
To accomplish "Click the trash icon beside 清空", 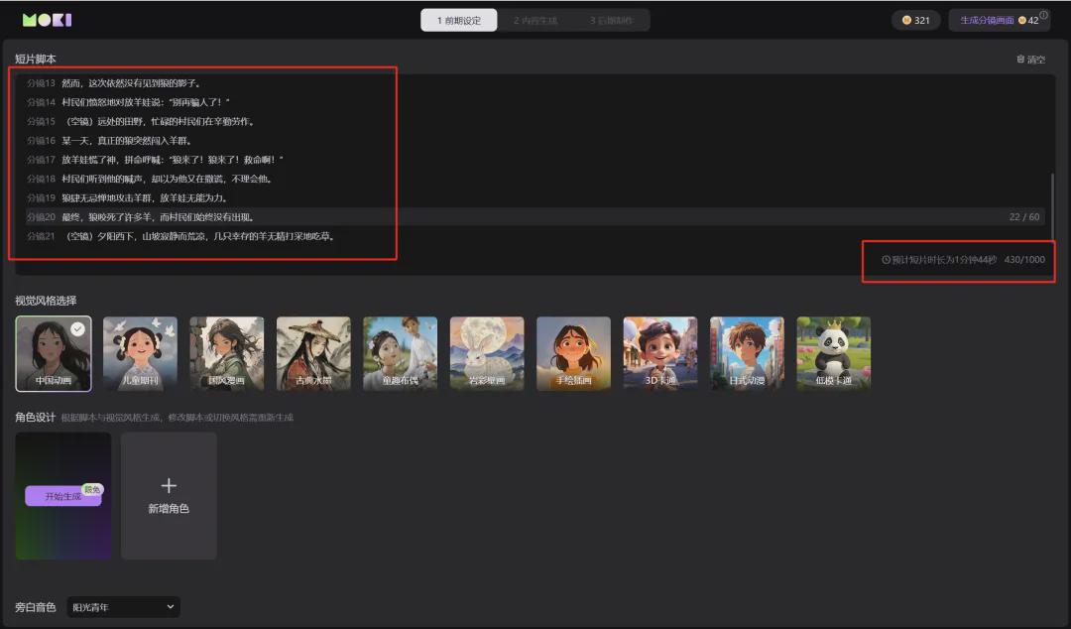I will [x=1021, y=59].
